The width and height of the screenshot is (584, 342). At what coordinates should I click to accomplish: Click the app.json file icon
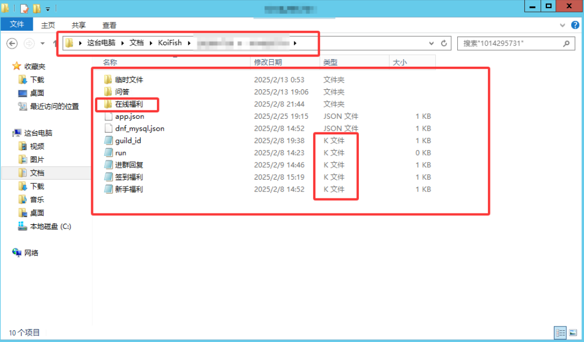[x=107, y=117]
